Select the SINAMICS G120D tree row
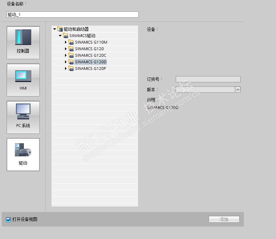Viewport: 276px width, 239px height. coord(95,62)
